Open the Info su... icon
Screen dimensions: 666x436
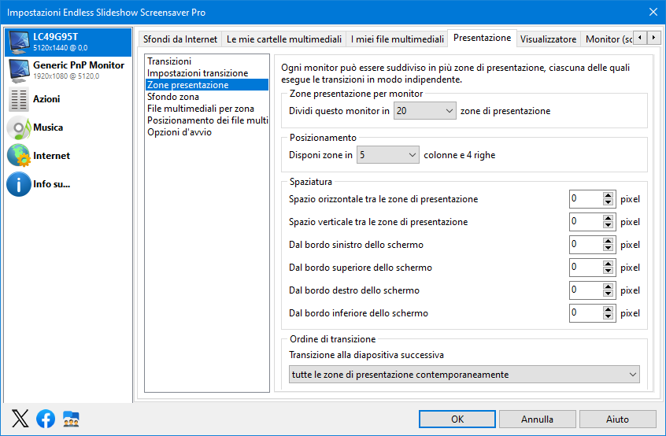point(19,184)
